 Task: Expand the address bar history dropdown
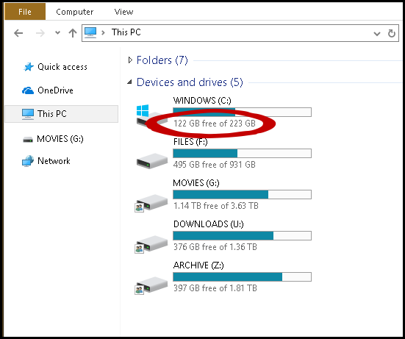pos(377,33)
